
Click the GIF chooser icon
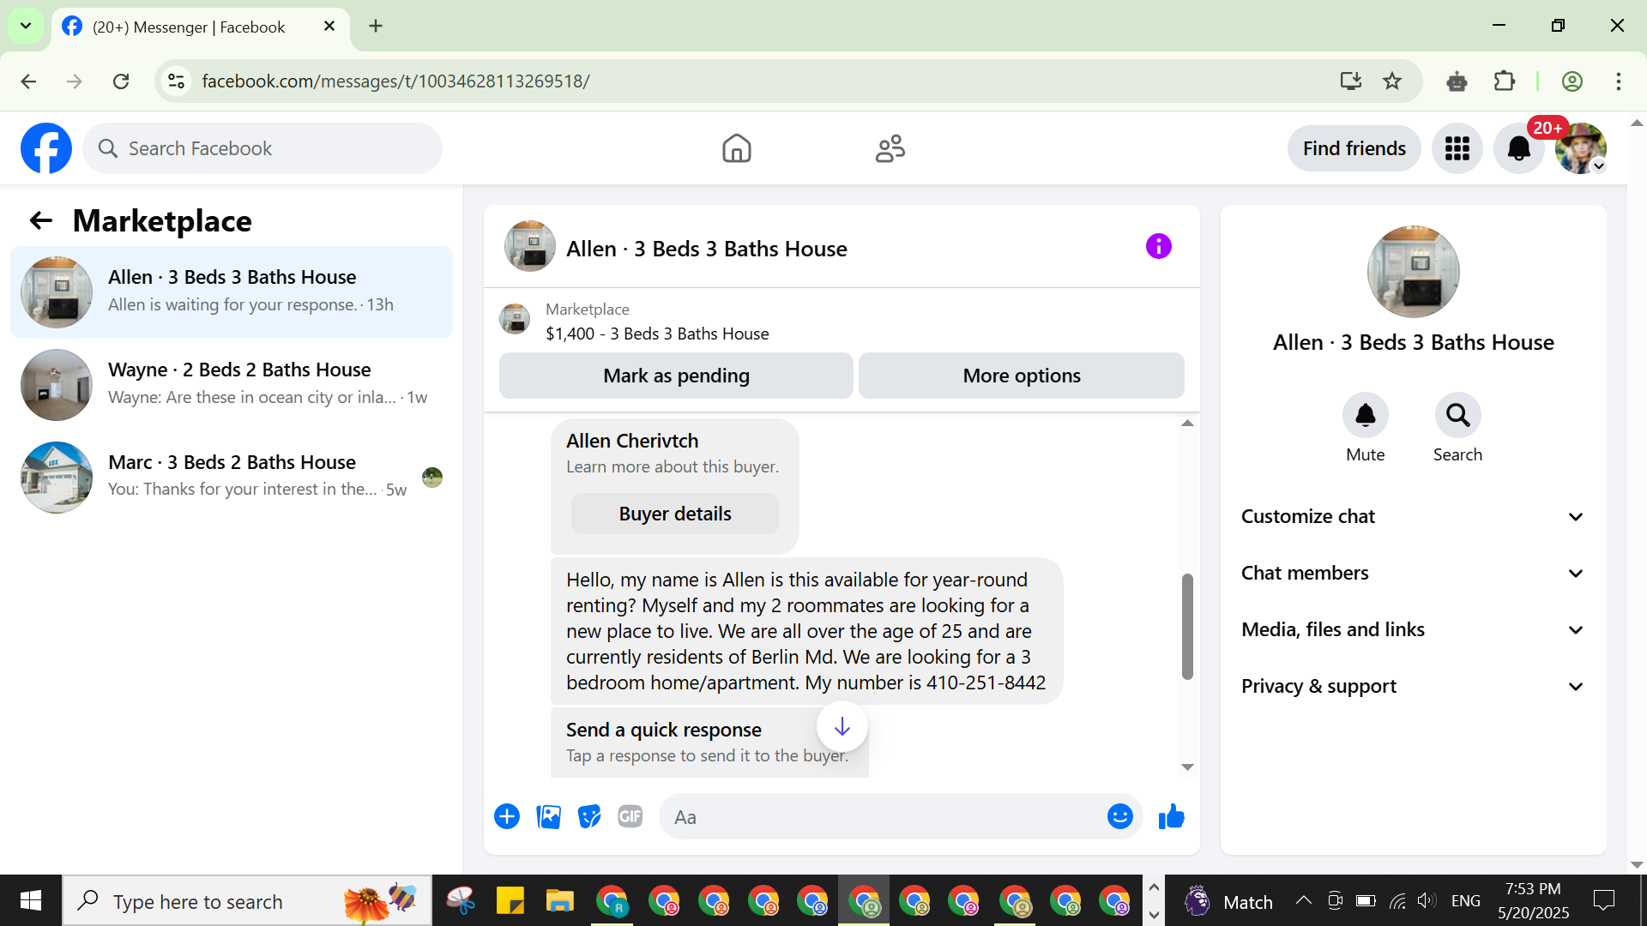[x=630, y=817]
